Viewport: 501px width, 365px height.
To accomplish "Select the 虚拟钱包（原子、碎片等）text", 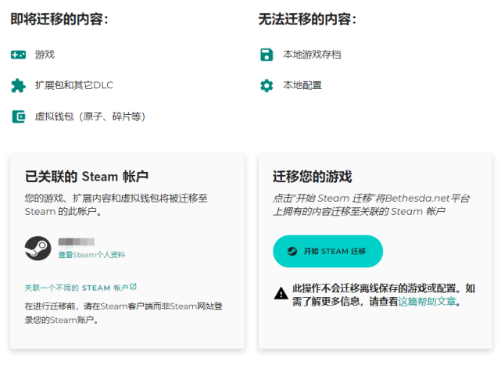I will click(90, 116).
